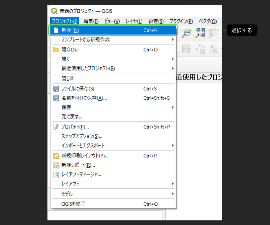Select ファイルに保存(S) entry
The image size is (270, 225).
click(113, 89)
